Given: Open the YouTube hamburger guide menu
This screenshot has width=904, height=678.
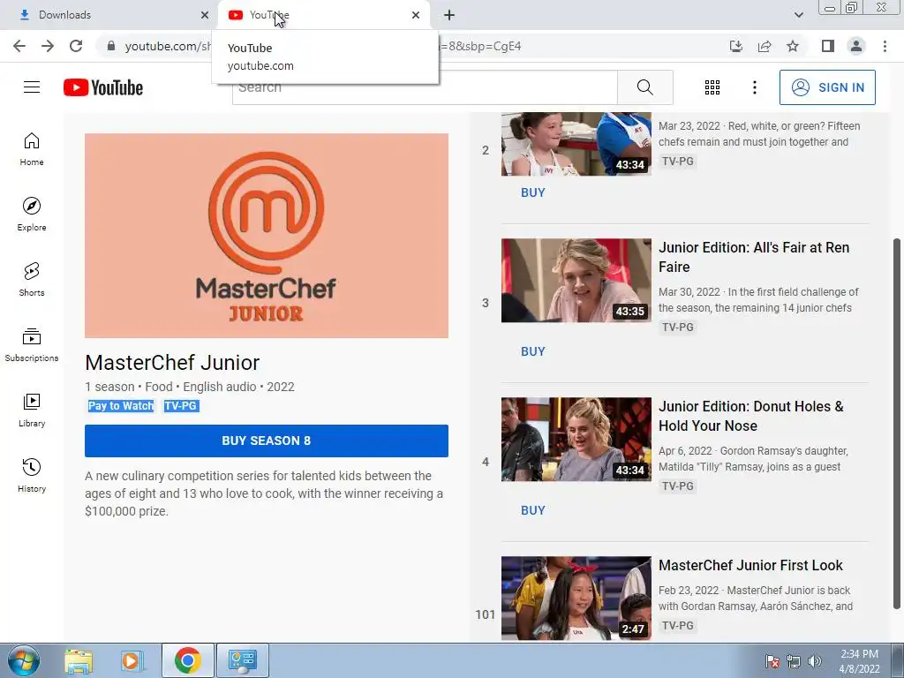Looking at the screenshot, I should pos(32,87).
